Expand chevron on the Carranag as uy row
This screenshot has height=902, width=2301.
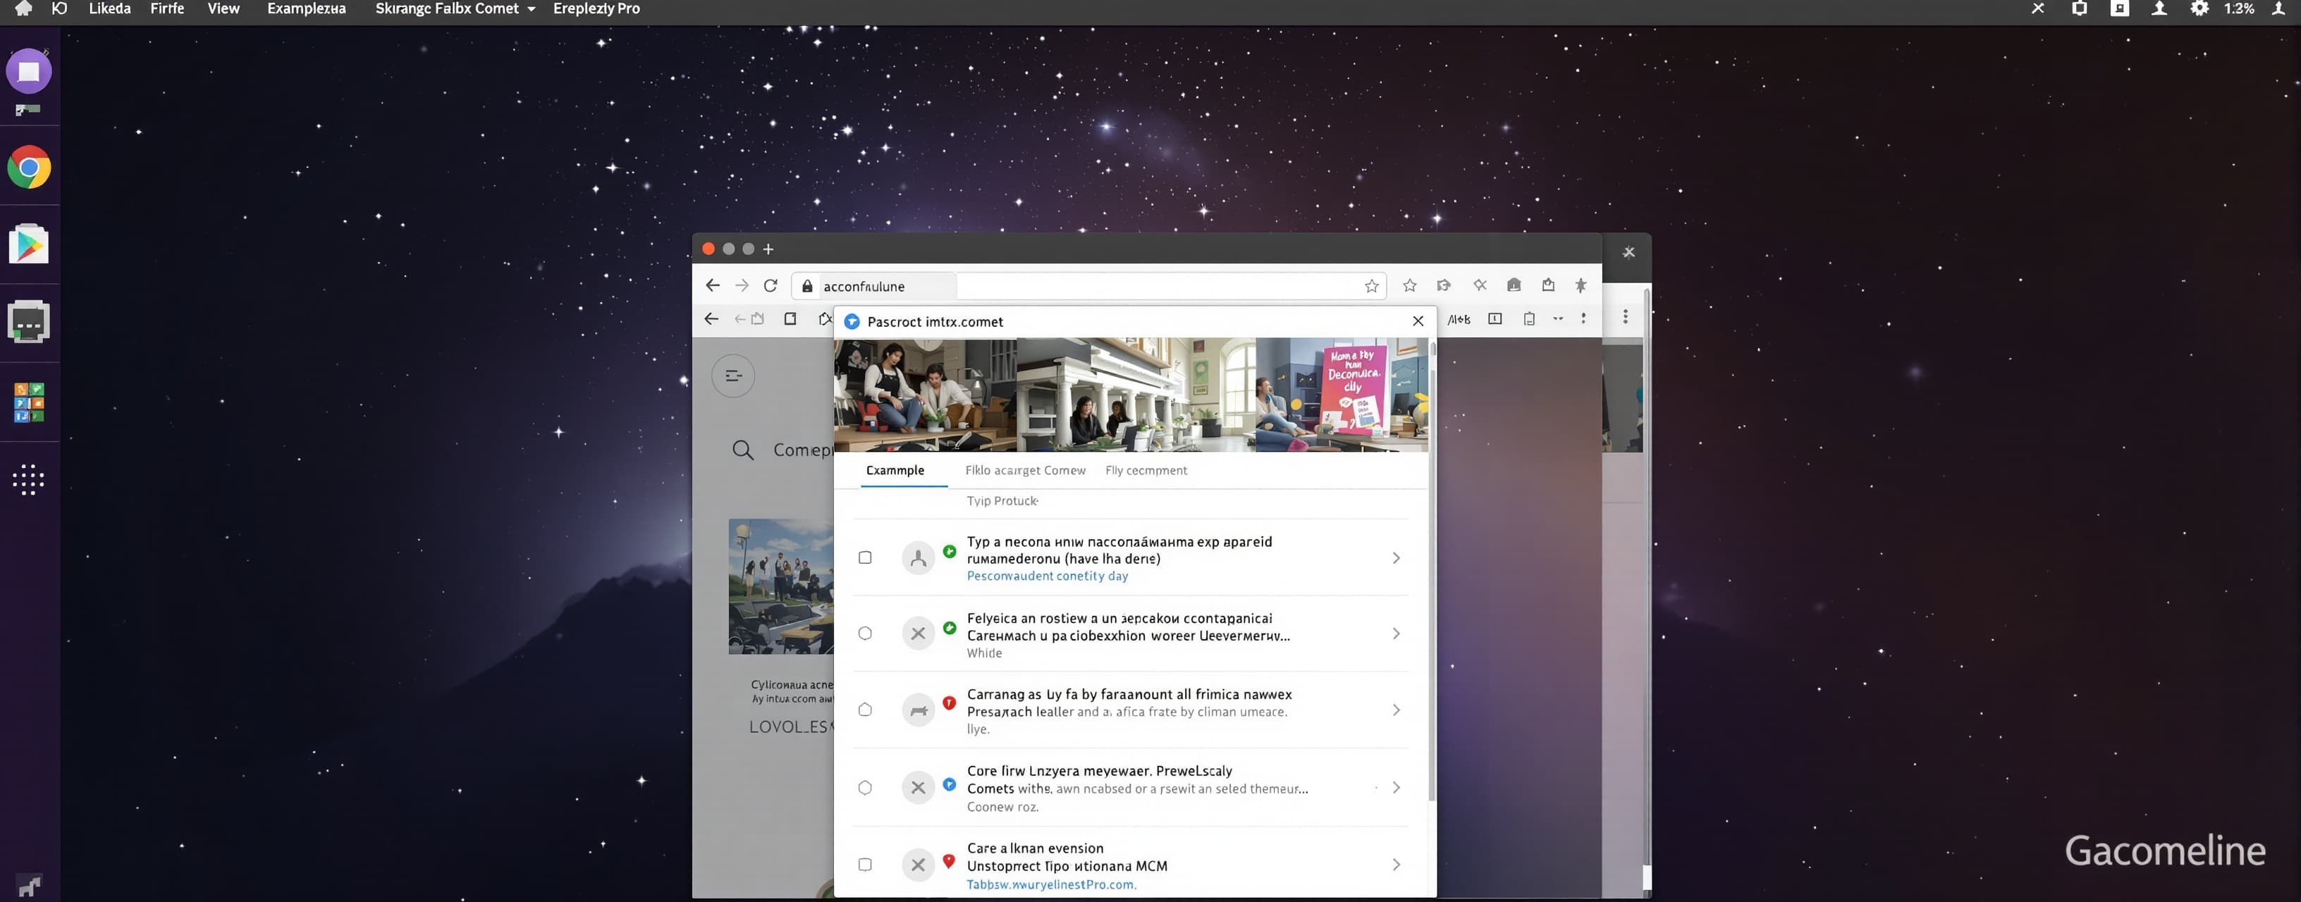pyautogui.click(x=1396, y=710)
